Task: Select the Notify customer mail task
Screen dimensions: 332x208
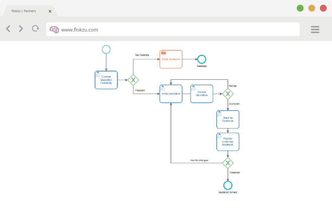Action: tap(171, 59)
